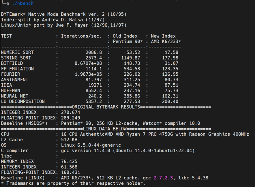This screenshot has height=187, width=255.
Task: Click the LINUX DATA BELOW separator text
Action: click(105, 129)
